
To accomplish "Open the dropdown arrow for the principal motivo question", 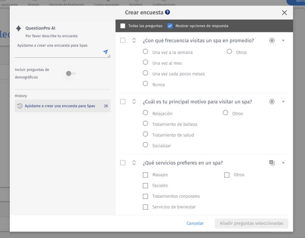I will point(283,102).
